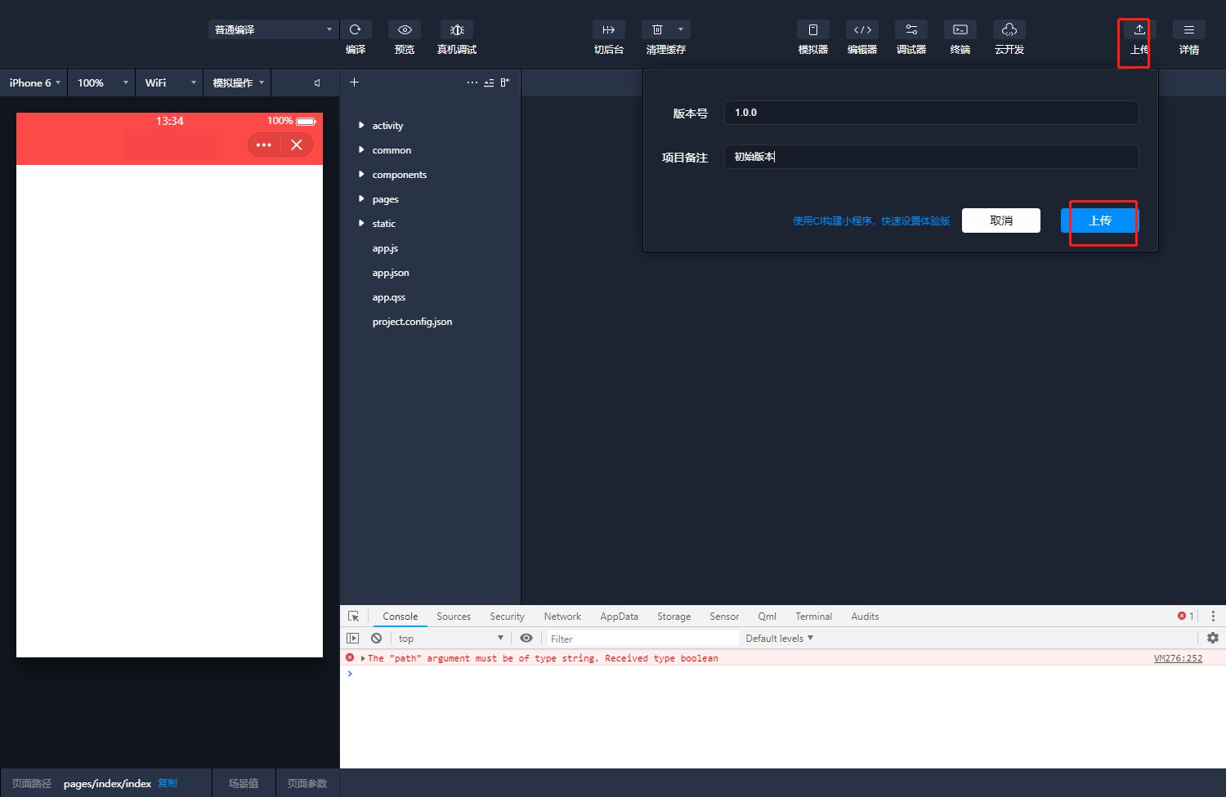Click the 云开发 cloud development icon
Viewport: 1226px width, 797px height.
tap(1009, 30)
